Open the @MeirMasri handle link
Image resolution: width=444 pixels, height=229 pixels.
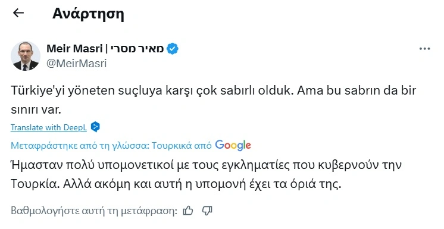click(x=76, y=64)
